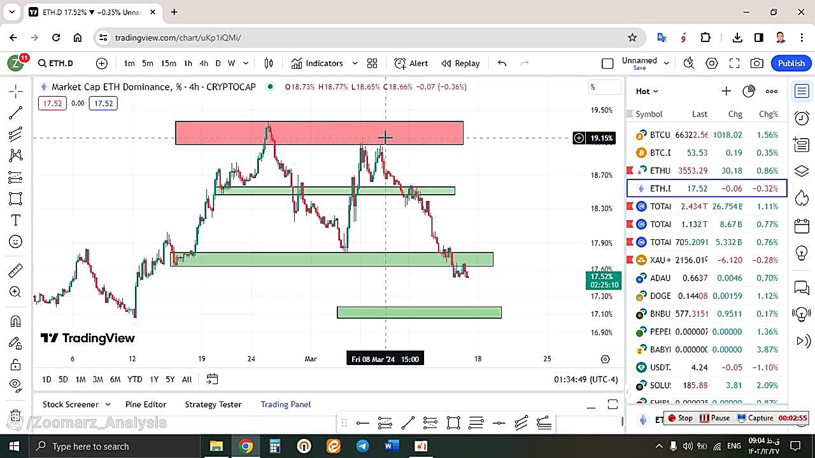
Task: Open the watchlist panel icon
Action: 802,92
